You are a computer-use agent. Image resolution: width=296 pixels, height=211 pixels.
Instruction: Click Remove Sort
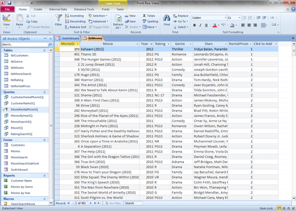coord(76,27)
